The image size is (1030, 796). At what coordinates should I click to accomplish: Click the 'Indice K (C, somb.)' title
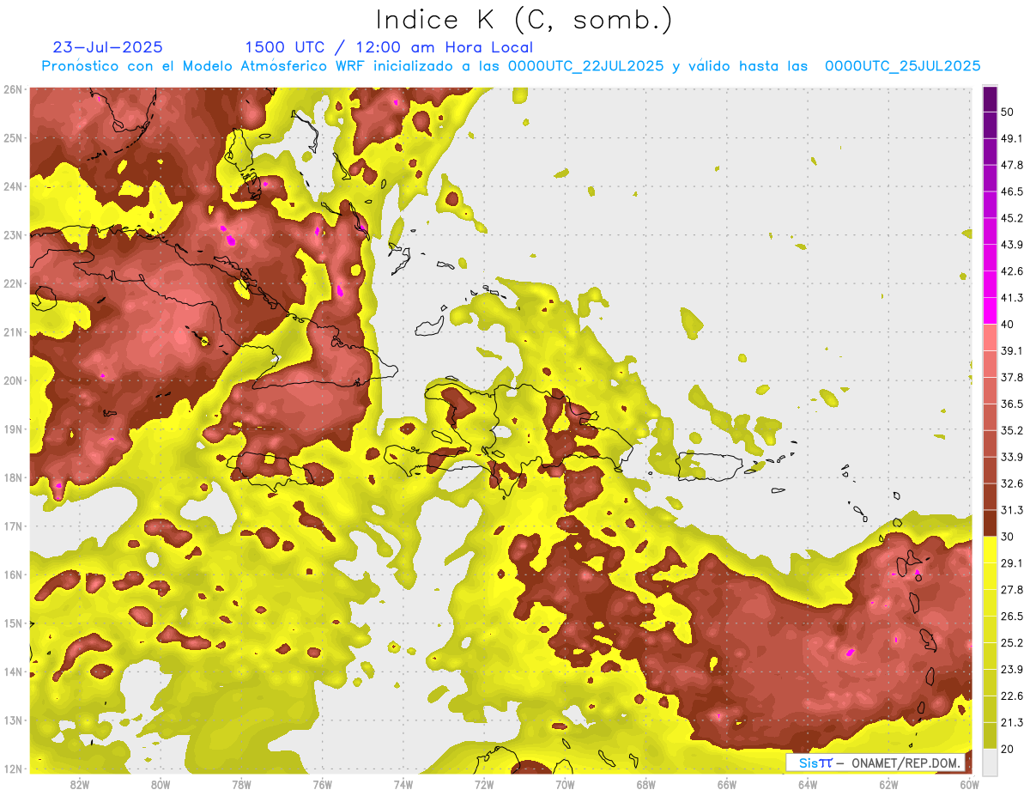[524, 21]
